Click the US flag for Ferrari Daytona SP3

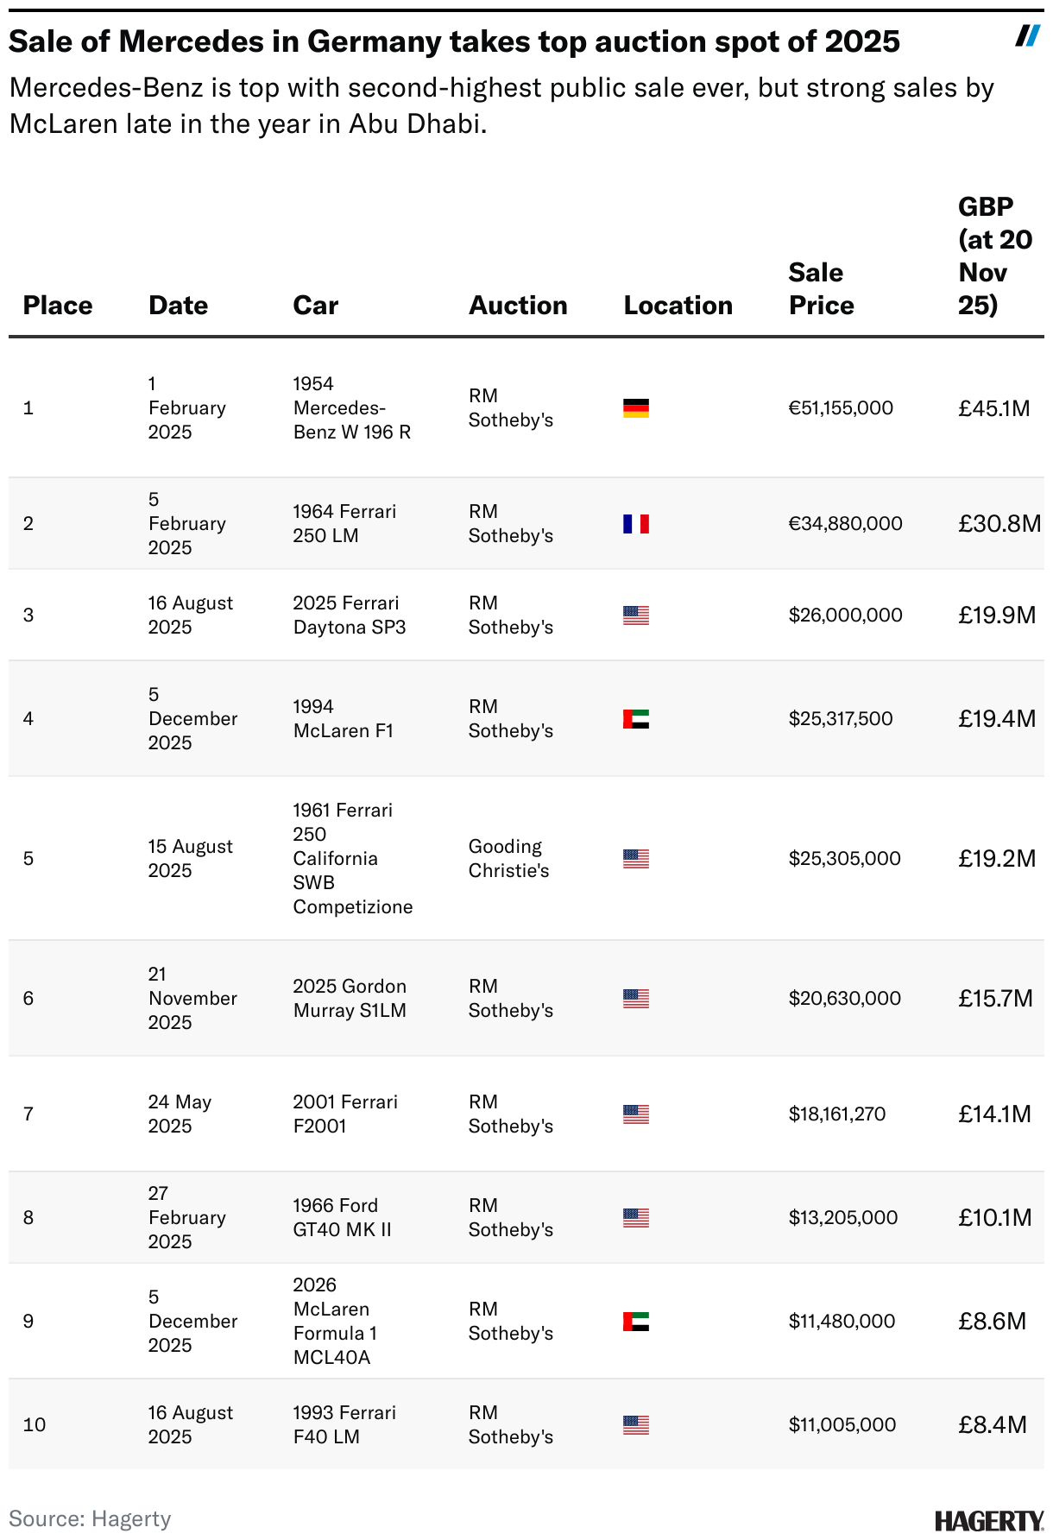tap(636, 615)
